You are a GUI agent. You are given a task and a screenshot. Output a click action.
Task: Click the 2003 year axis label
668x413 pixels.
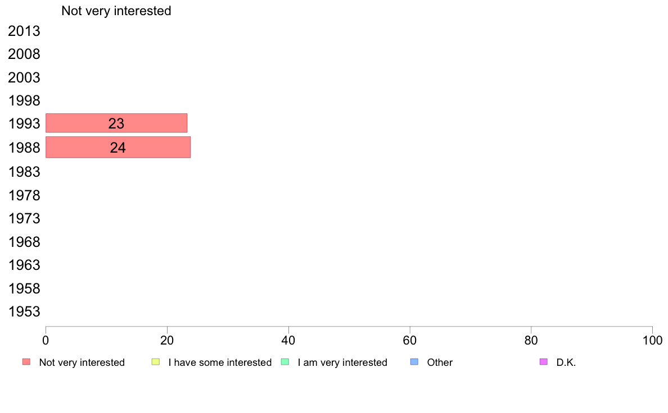point(24,78)
